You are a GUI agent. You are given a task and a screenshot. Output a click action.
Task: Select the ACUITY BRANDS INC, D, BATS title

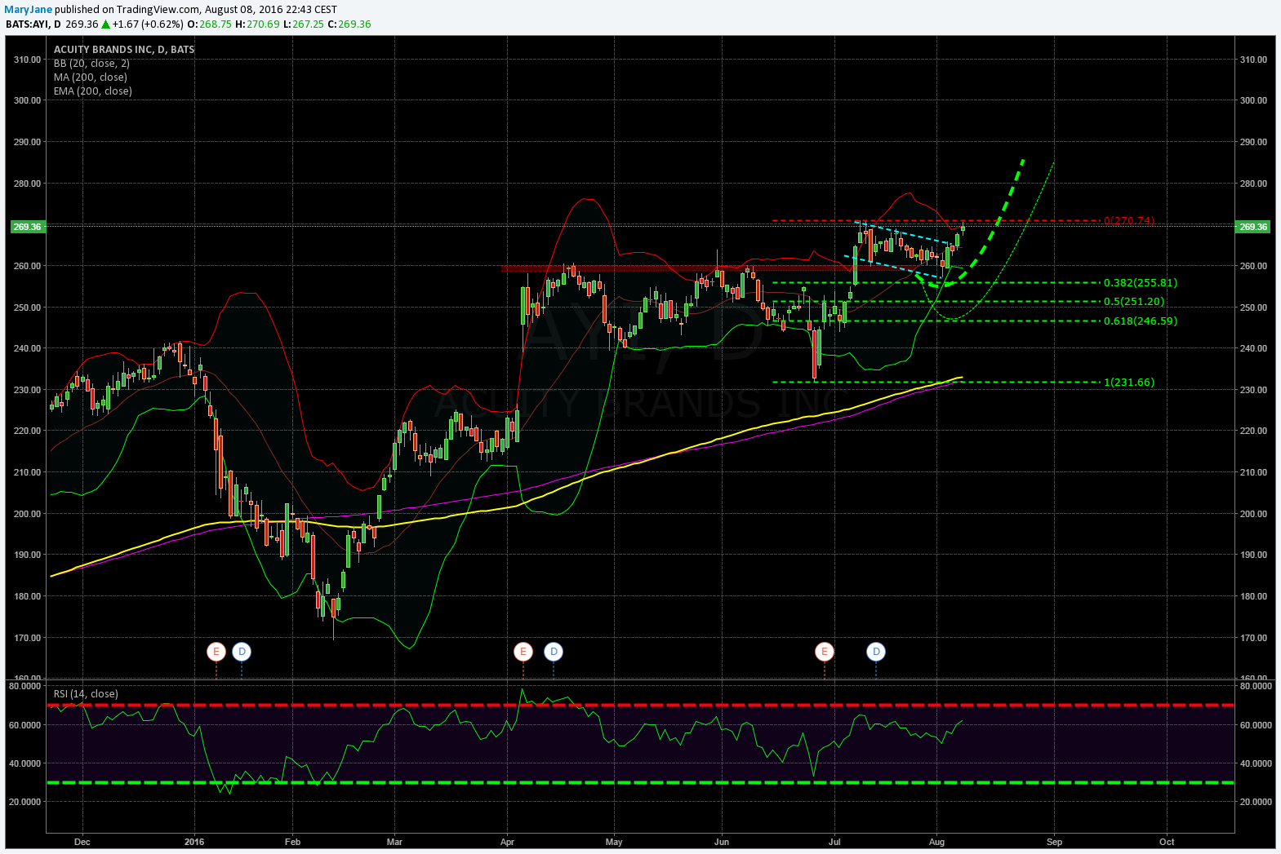pyautogui.click(x=124, y=50)
